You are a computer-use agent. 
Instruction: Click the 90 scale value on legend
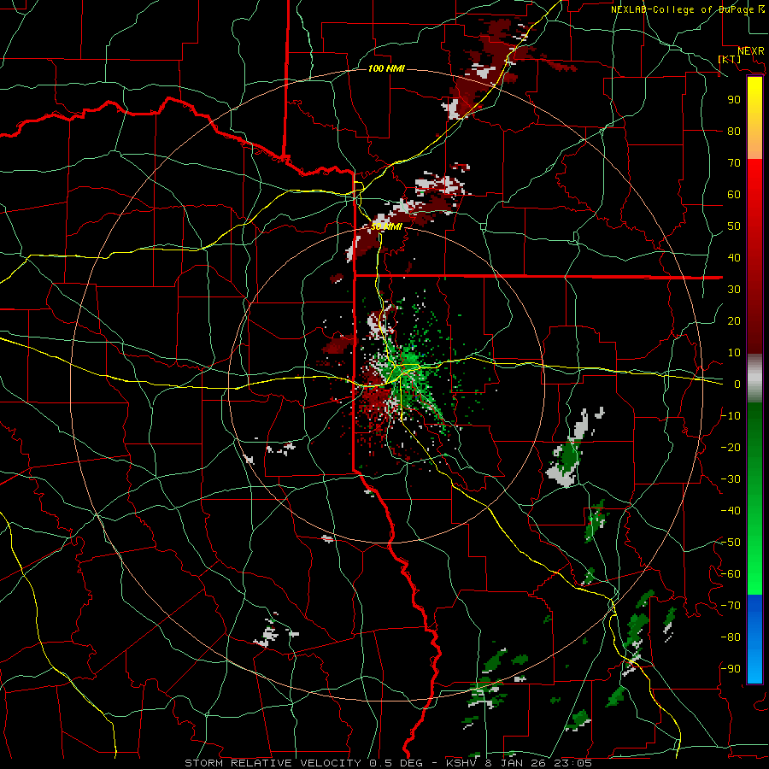[x=734, y=100]
